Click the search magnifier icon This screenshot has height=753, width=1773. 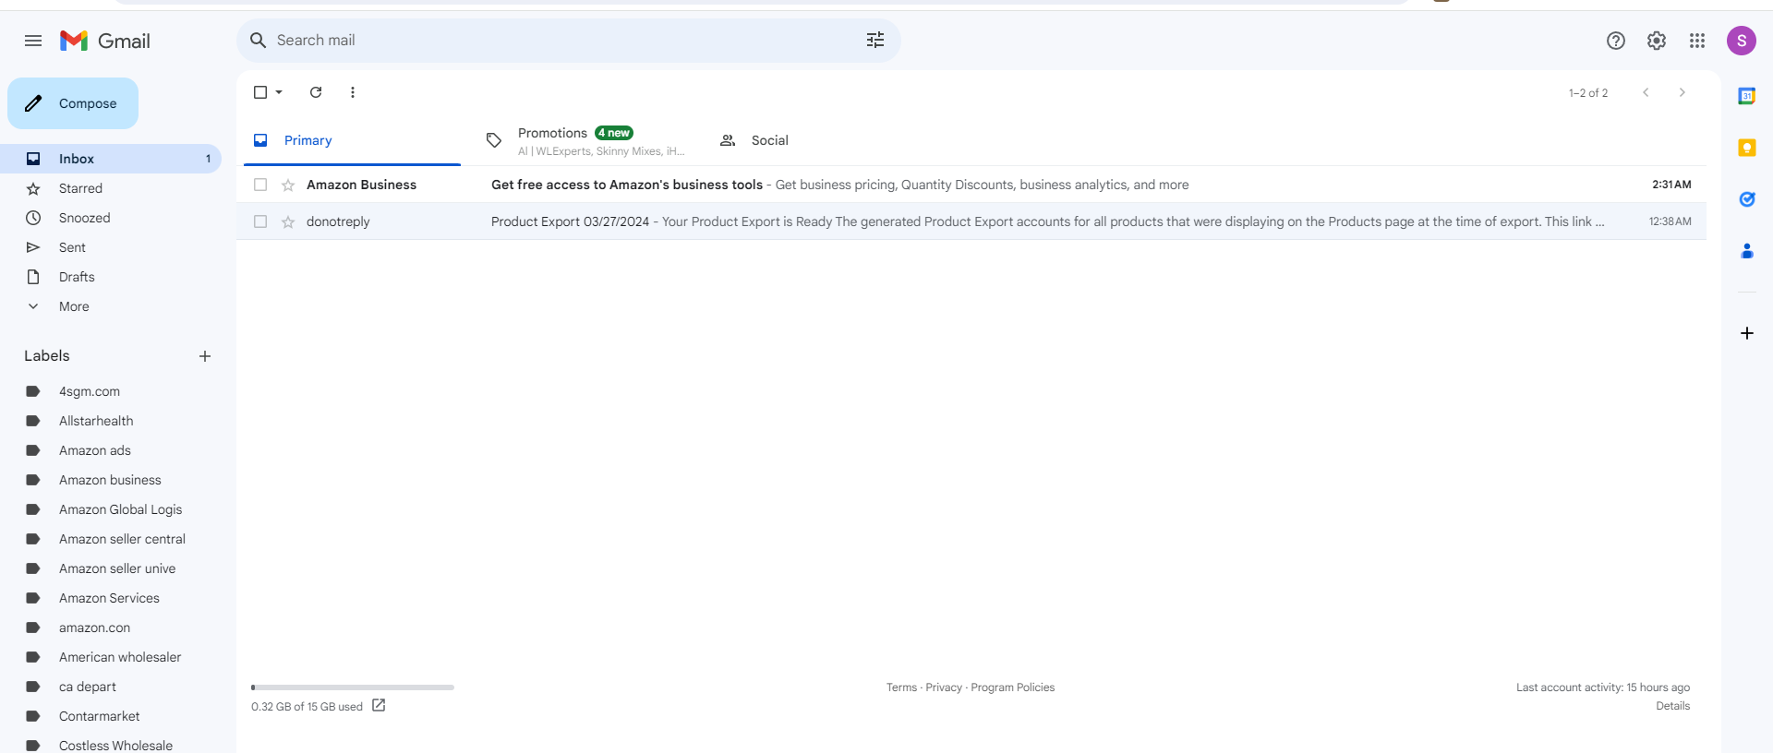click(259, 41)
